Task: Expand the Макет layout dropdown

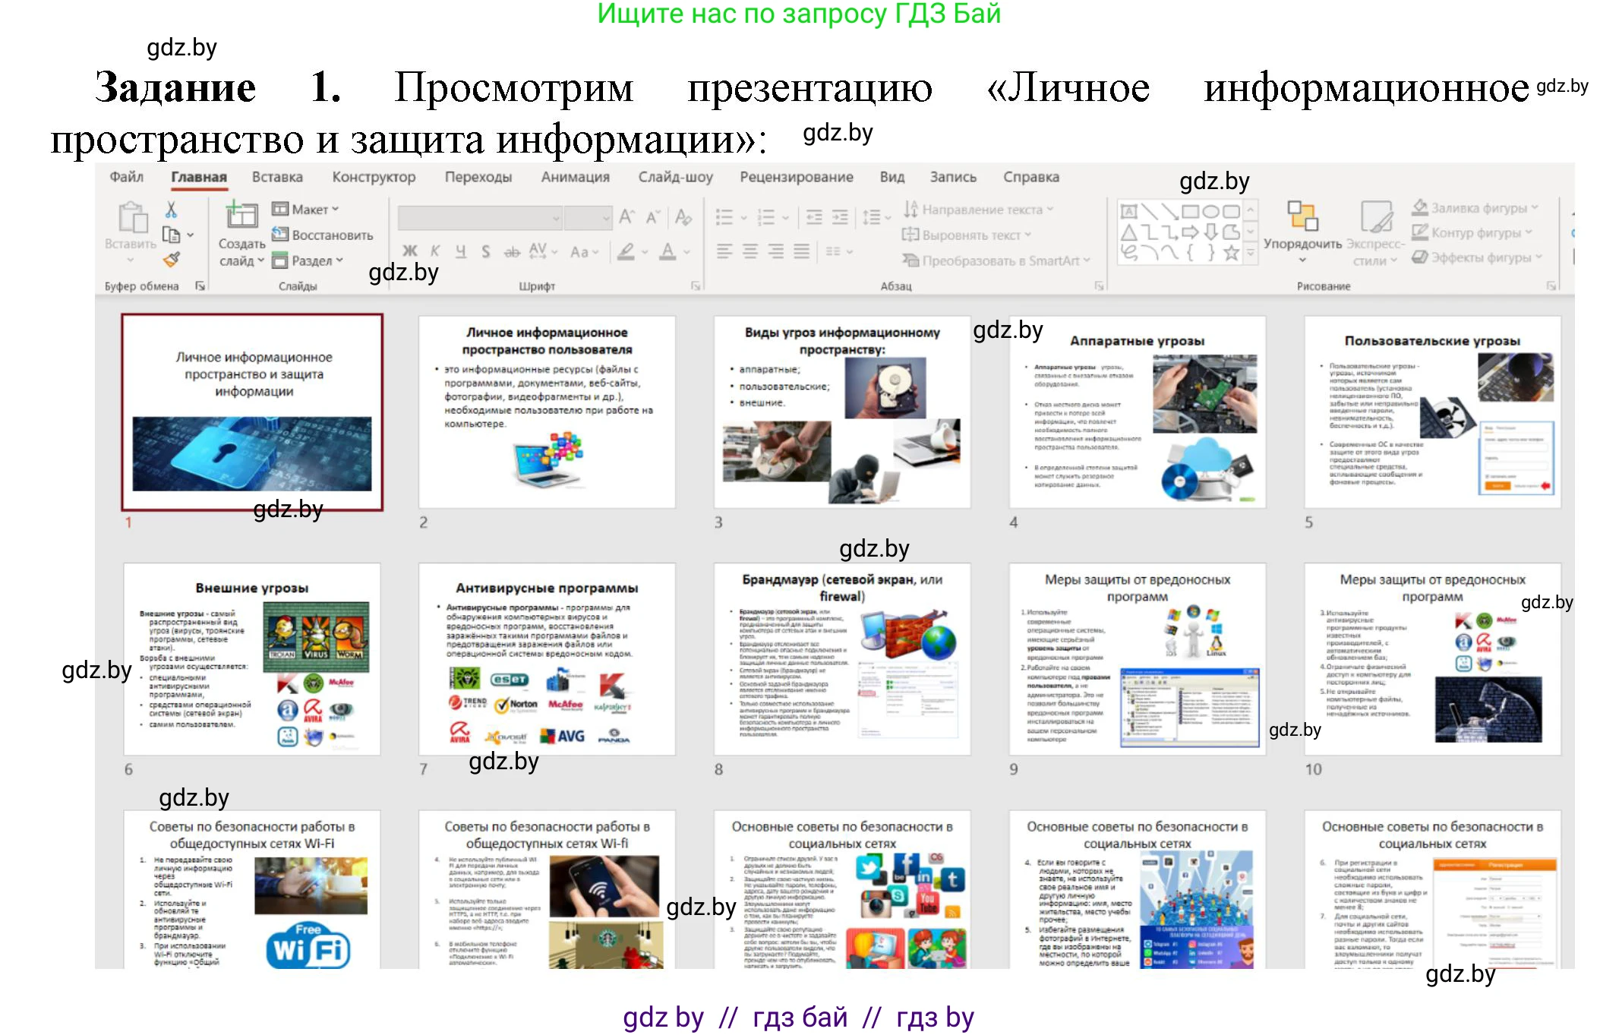Action: point(334,209)
